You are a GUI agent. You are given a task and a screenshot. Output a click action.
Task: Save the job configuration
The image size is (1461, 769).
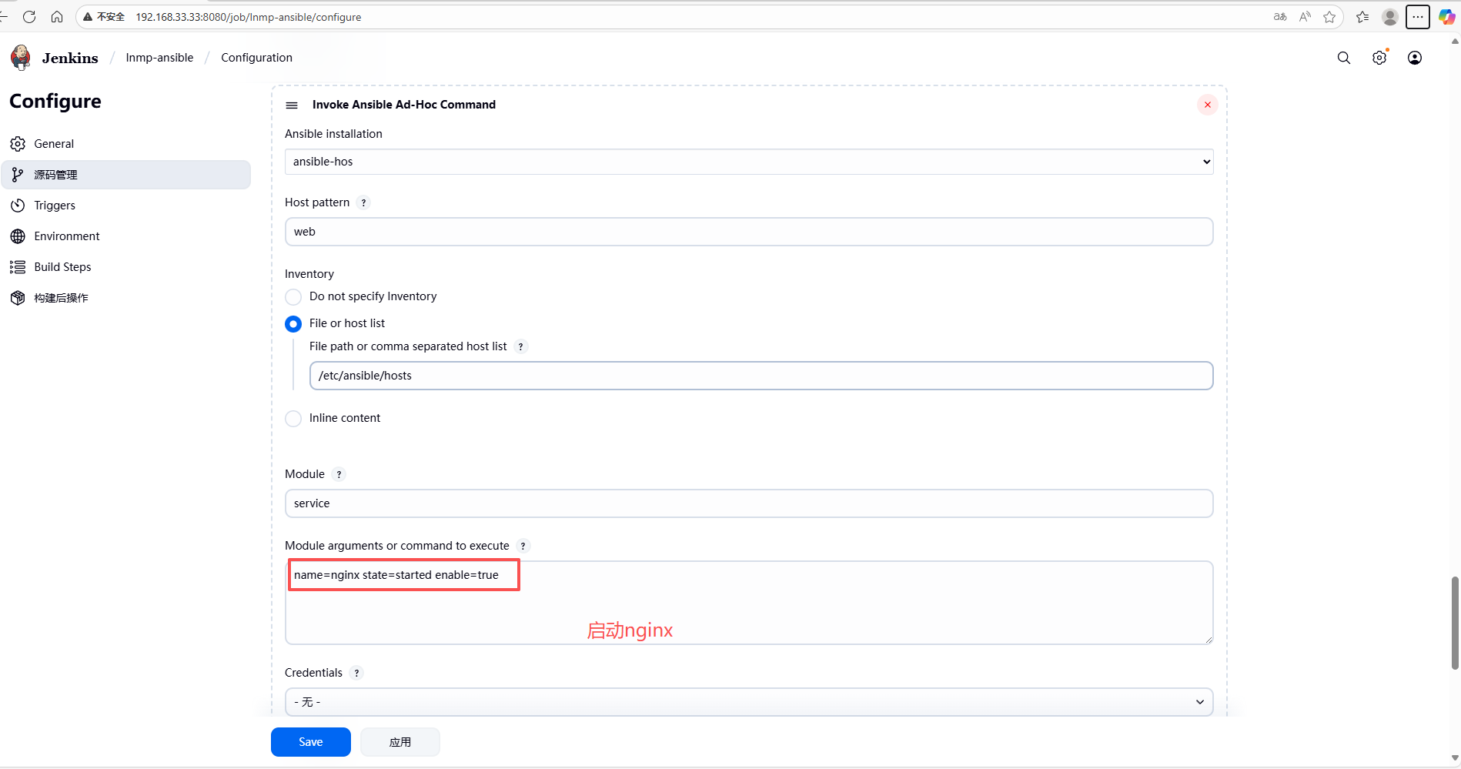point(311,742)
